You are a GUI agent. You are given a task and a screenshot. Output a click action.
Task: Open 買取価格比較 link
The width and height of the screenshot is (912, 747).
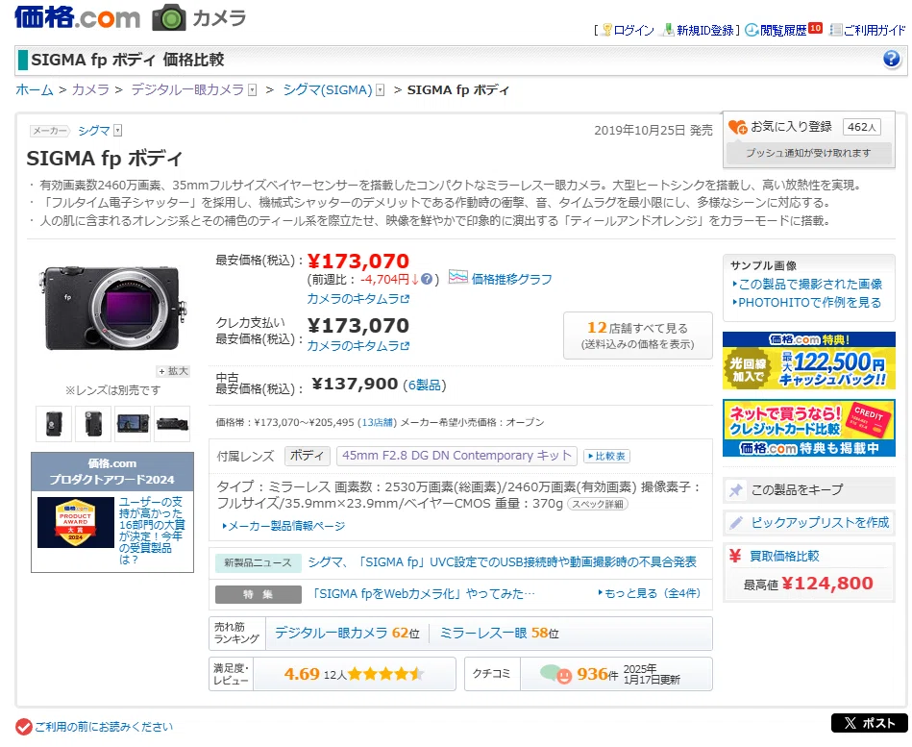click(784, 557)
